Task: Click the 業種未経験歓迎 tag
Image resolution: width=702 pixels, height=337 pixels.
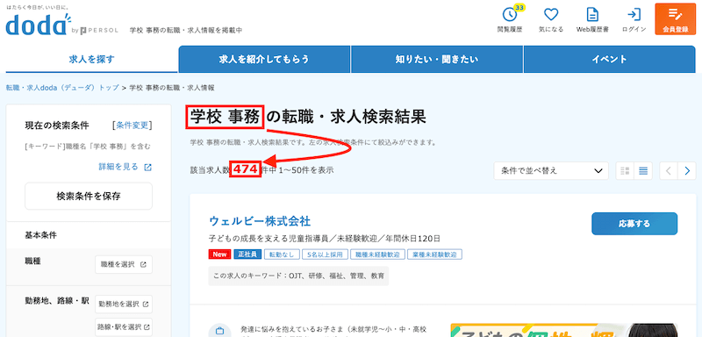Action: coord(435,255)
